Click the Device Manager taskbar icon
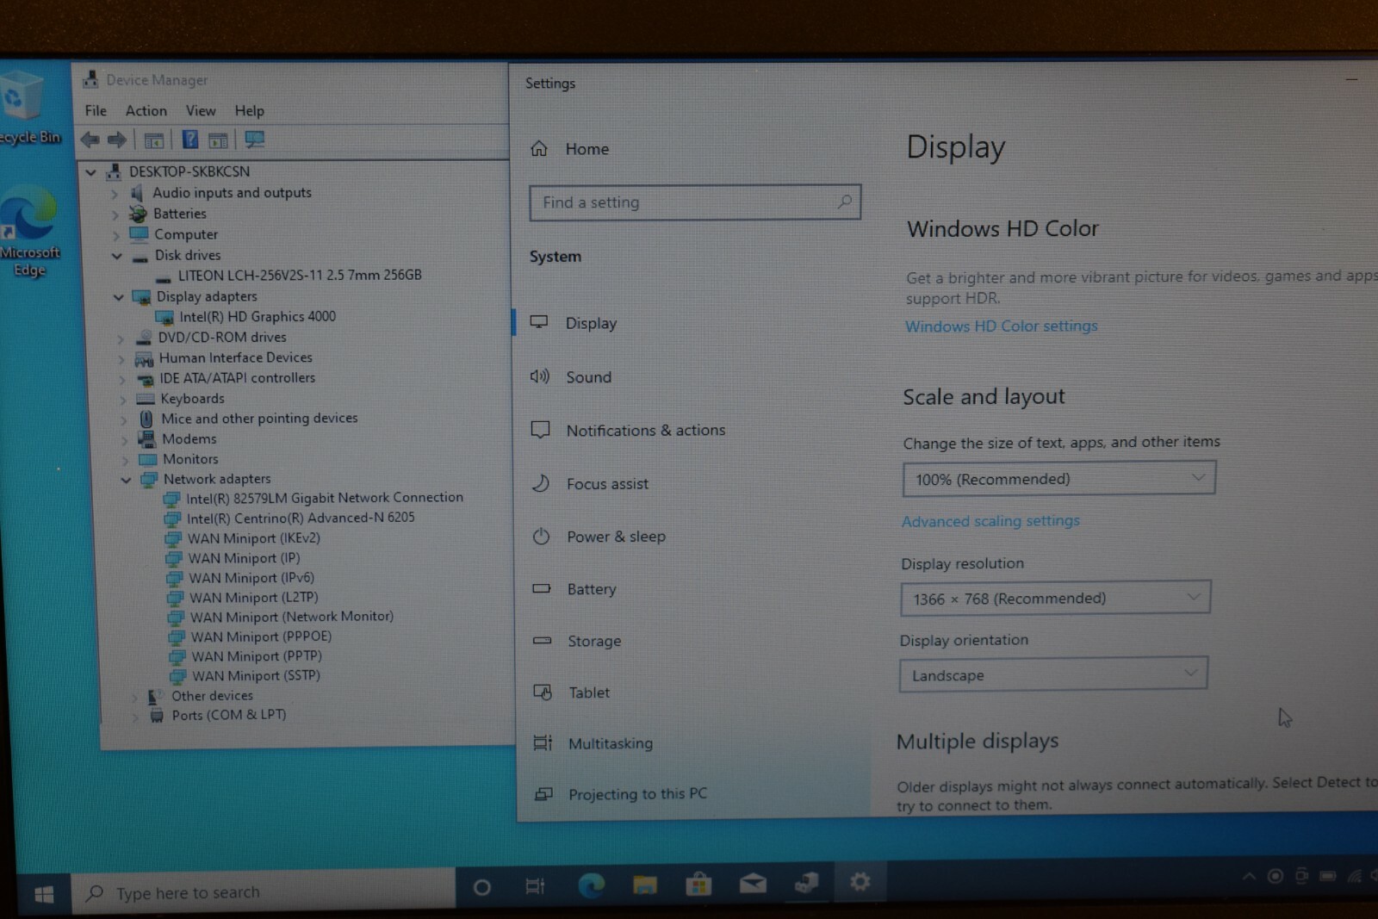This screenshot has height=919, width=1378. pos(806,883)
